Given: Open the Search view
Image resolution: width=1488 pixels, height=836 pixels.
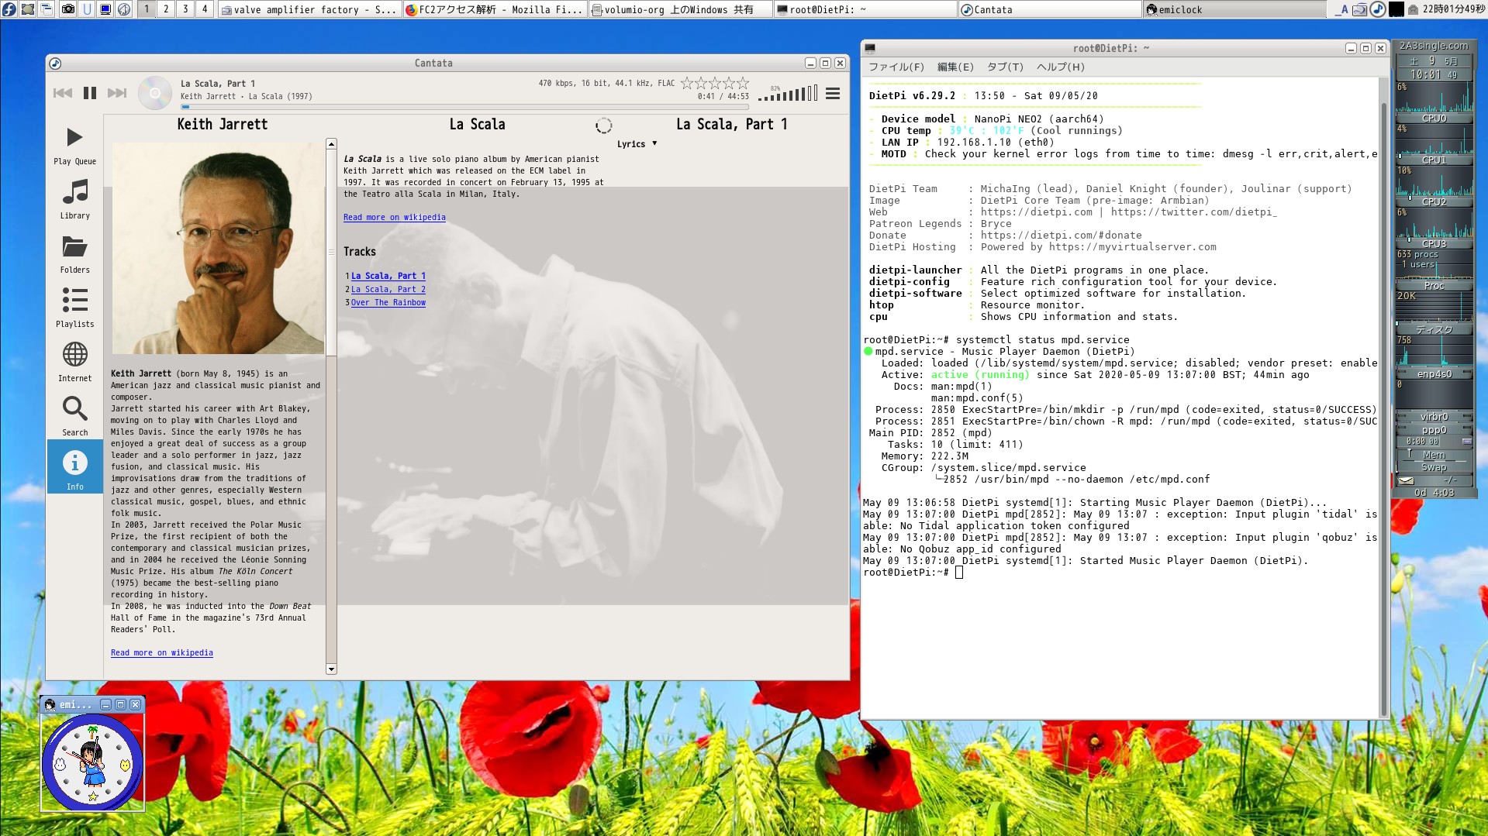Looking at the screenshot, I should point(74,416).
